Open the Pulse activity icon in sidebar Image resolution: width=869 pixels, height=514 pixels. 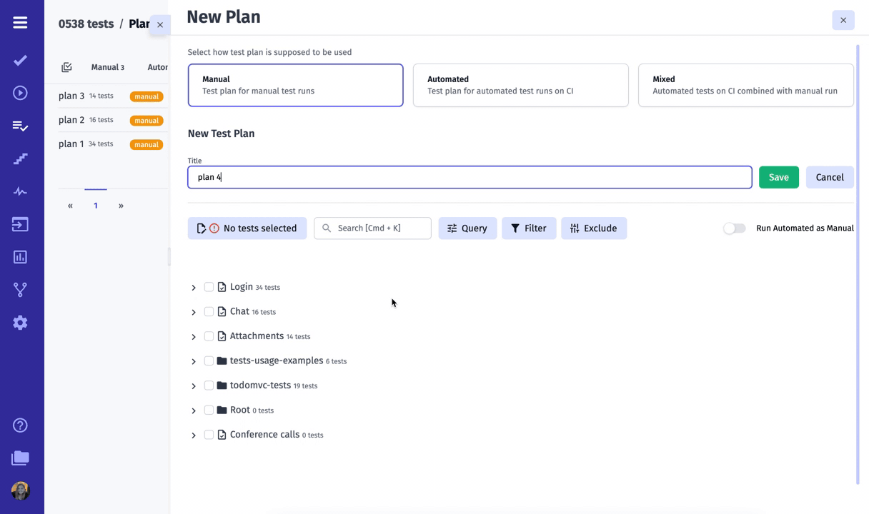click(20, 191)
